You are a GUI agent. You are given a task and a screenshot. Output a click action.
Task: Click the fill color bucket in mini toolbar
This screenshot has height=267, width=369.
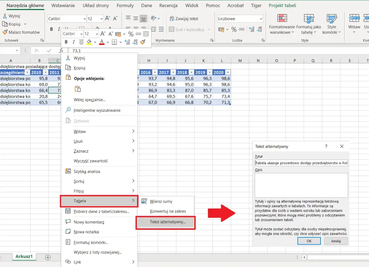coord(89,42)
